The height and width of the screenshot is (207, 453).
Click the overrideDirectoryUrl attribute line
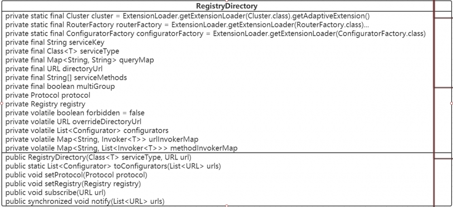click(73, 121)
